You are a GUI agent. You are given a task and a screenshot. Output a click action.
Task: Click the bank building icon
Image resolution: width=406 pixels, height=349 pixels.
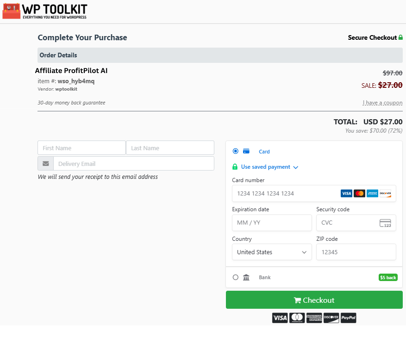246,277
